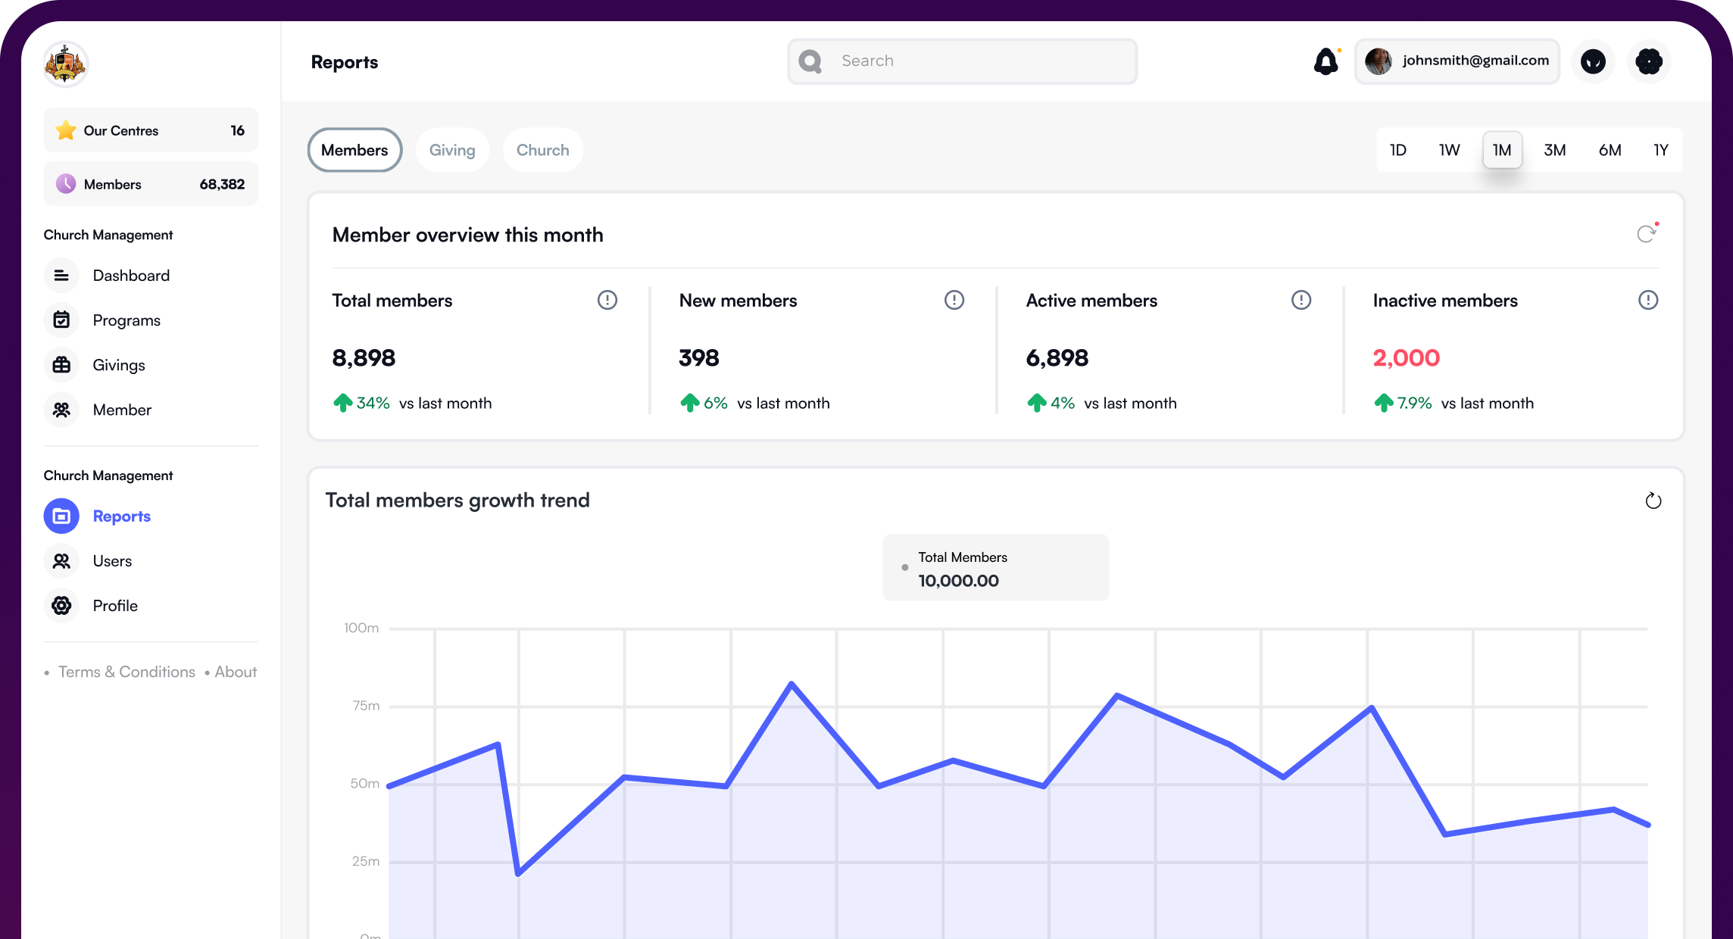Click the flower-shaped settings icon in header
The image size is (1733, 939).
1648,61
